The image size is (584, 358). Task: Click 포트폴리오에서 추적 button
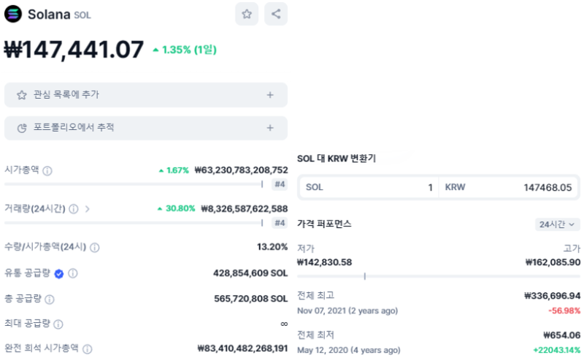73,128
